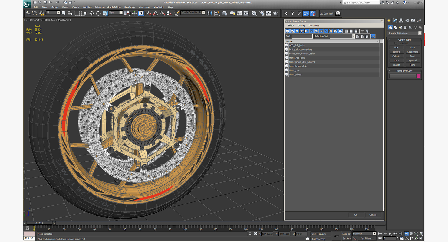Select Cameras category in Create panel

point(406,28)
